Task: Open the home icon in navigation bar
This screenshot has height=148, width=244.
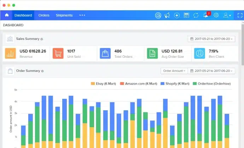Action: click(x=7, y=15)
